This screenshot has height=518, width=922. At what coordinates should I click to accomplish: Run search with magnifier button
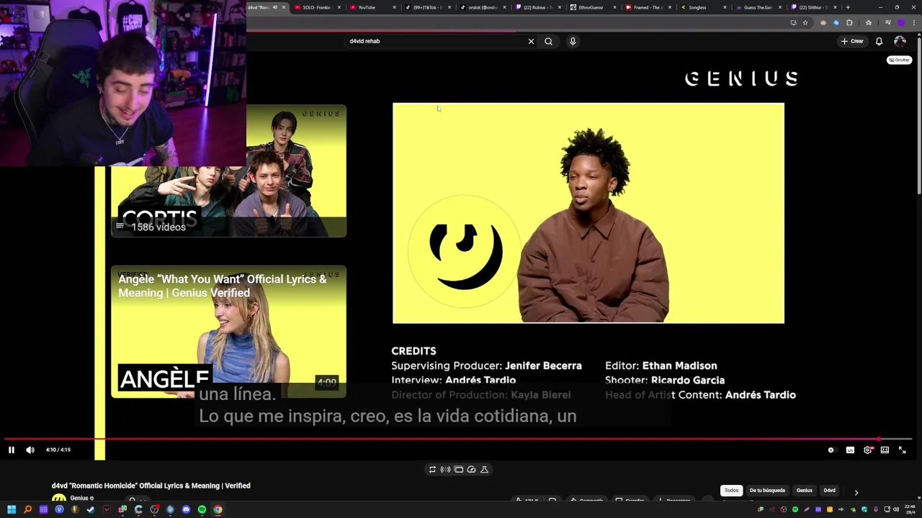click(x=548, y=41)
